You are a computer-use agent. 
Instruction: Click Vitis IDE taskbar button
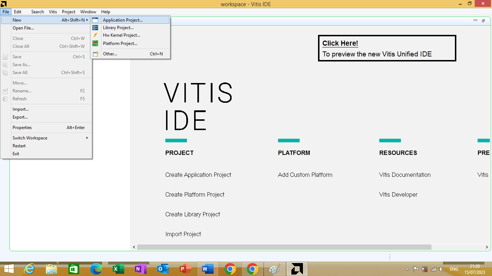click(297, 269)
